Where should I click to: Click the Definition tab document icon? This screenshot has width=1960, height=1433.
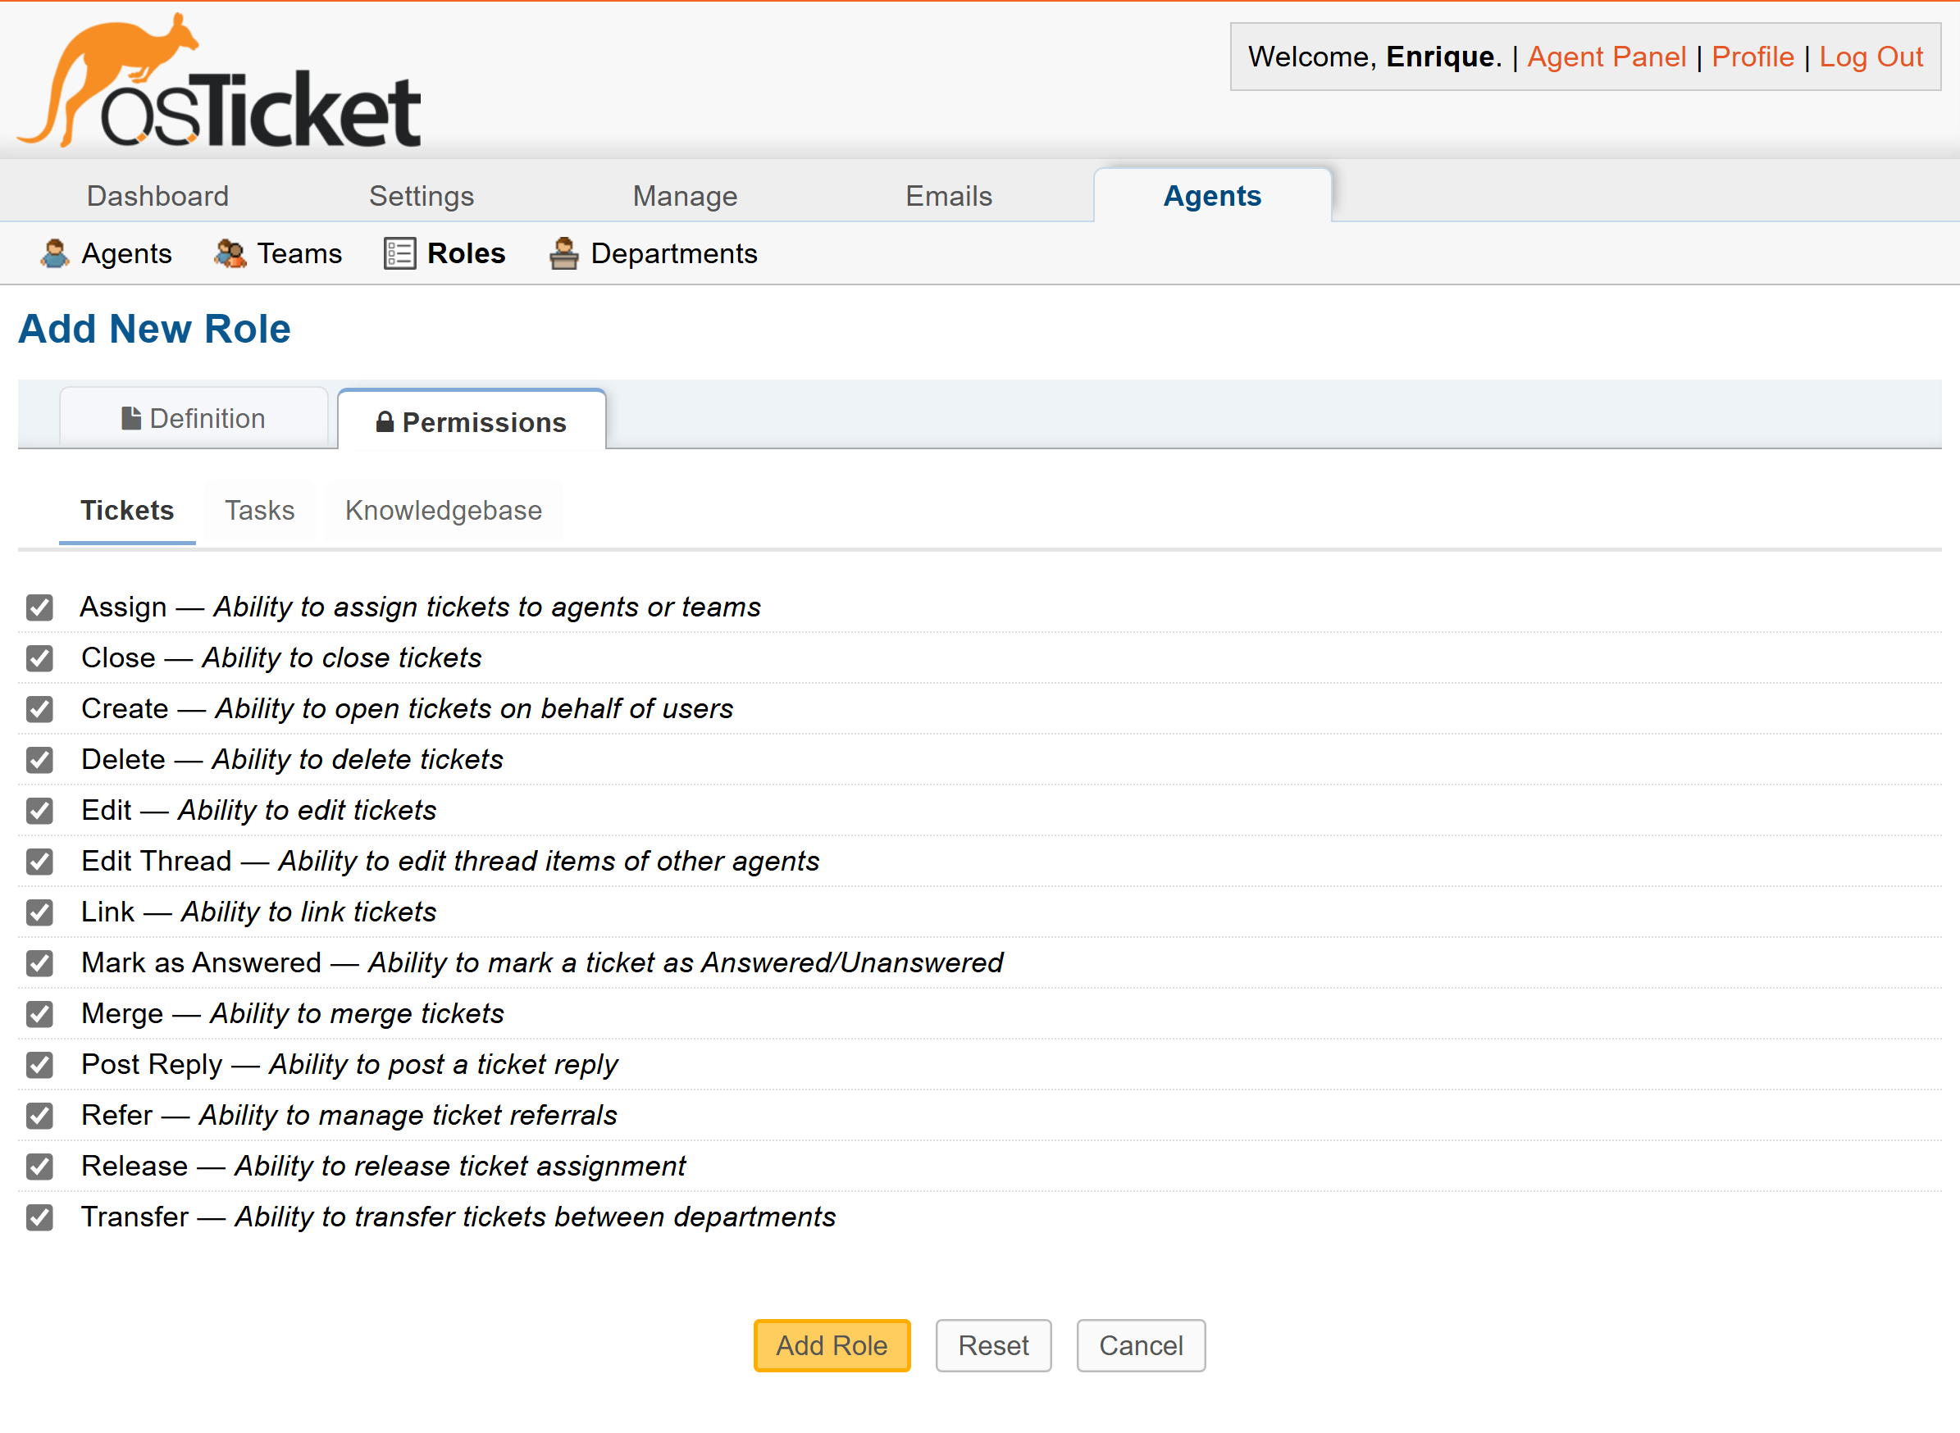point(131,418)
